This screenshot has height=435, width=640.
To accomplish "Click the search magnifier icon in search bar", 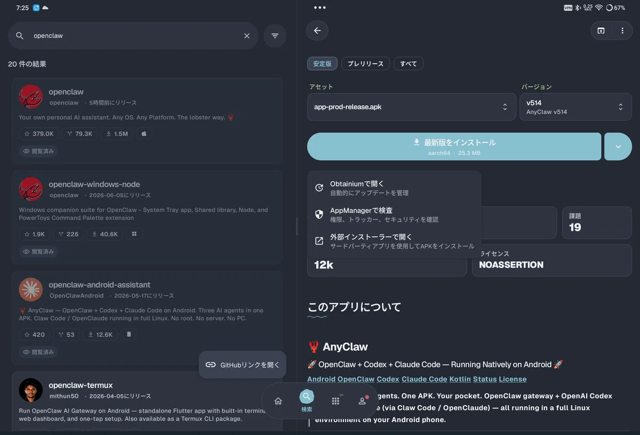I will (x=20, y=36).
